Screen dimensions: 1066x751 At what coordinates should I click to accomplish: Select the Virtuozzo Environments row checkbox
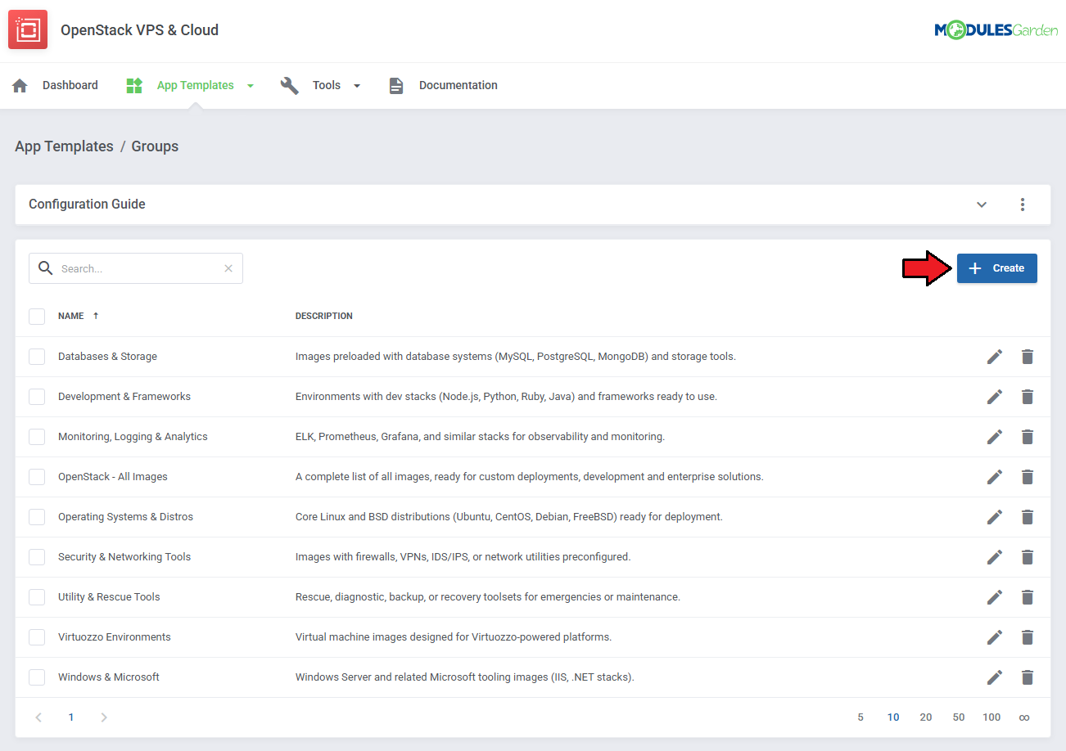pos(37,637)
